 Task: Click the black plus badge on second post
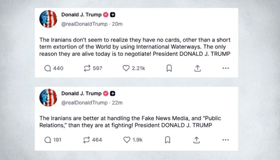[x=112, y=93]
